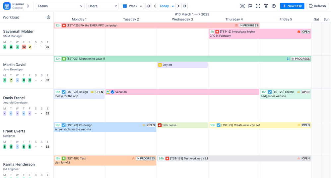Click the Planner calendar app icon
Screen dimensions: 331x178
(7, 6)
